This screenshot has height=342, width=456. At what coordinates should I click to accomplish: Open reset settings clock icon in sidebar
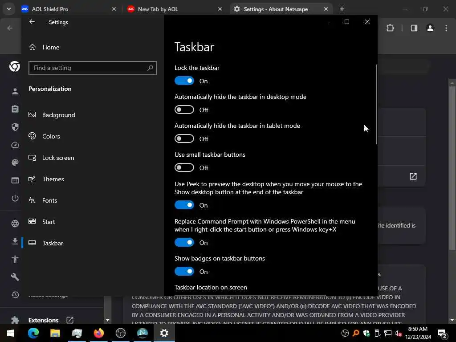point(15,295)
